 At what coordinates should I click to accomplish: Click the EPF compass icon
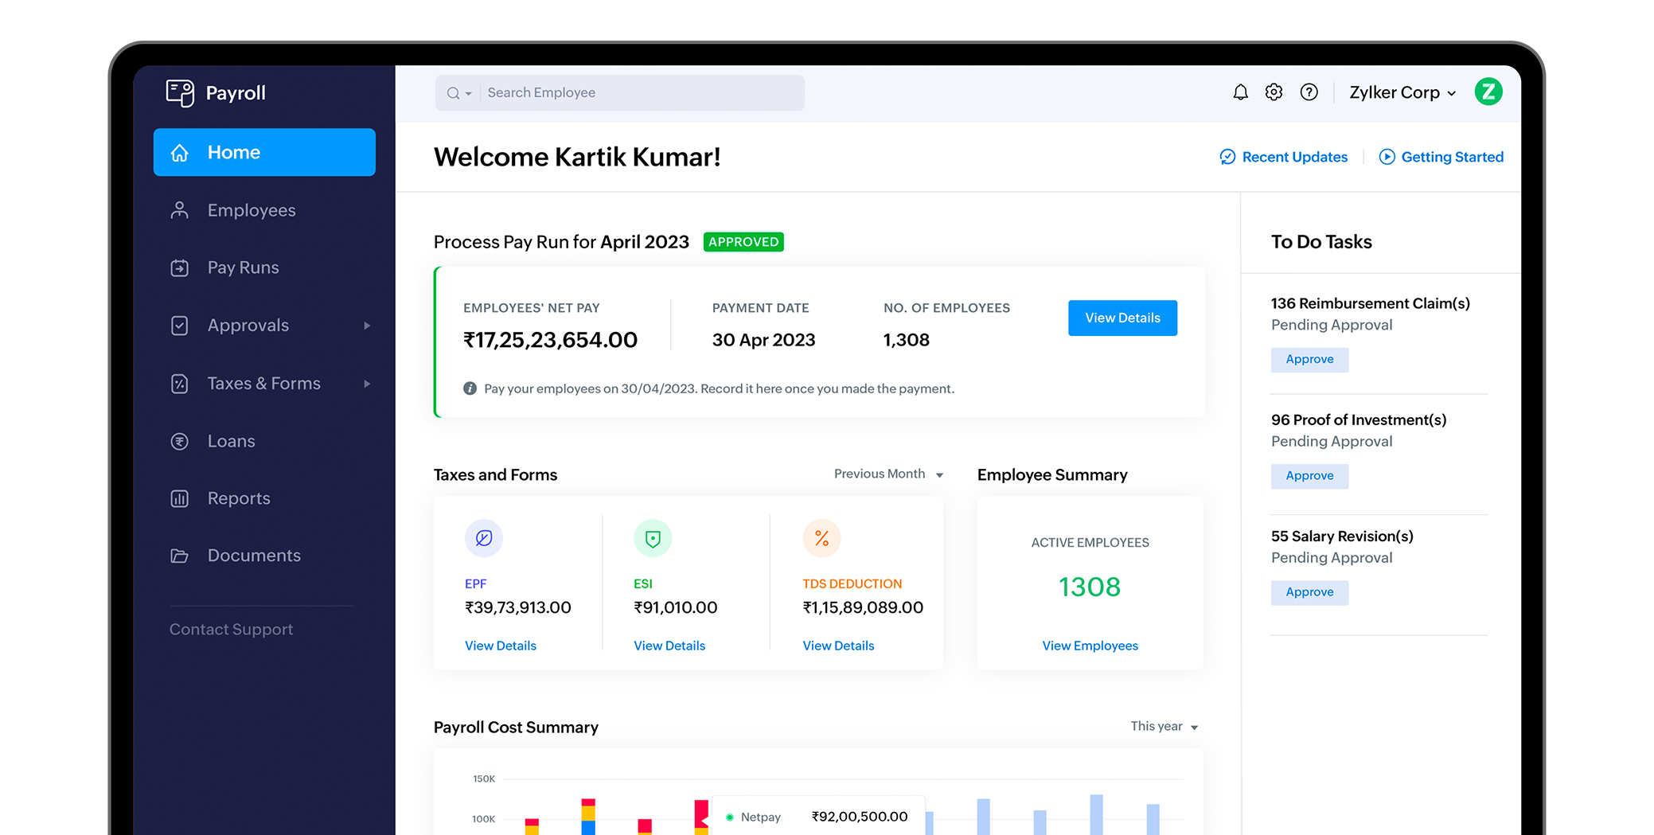[x=483, y=538]
